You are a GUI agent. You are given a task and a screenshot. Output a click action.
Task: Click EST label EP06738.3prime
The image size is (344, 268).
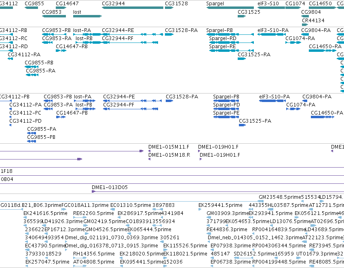pyautogui.click(x=230, y=262)
